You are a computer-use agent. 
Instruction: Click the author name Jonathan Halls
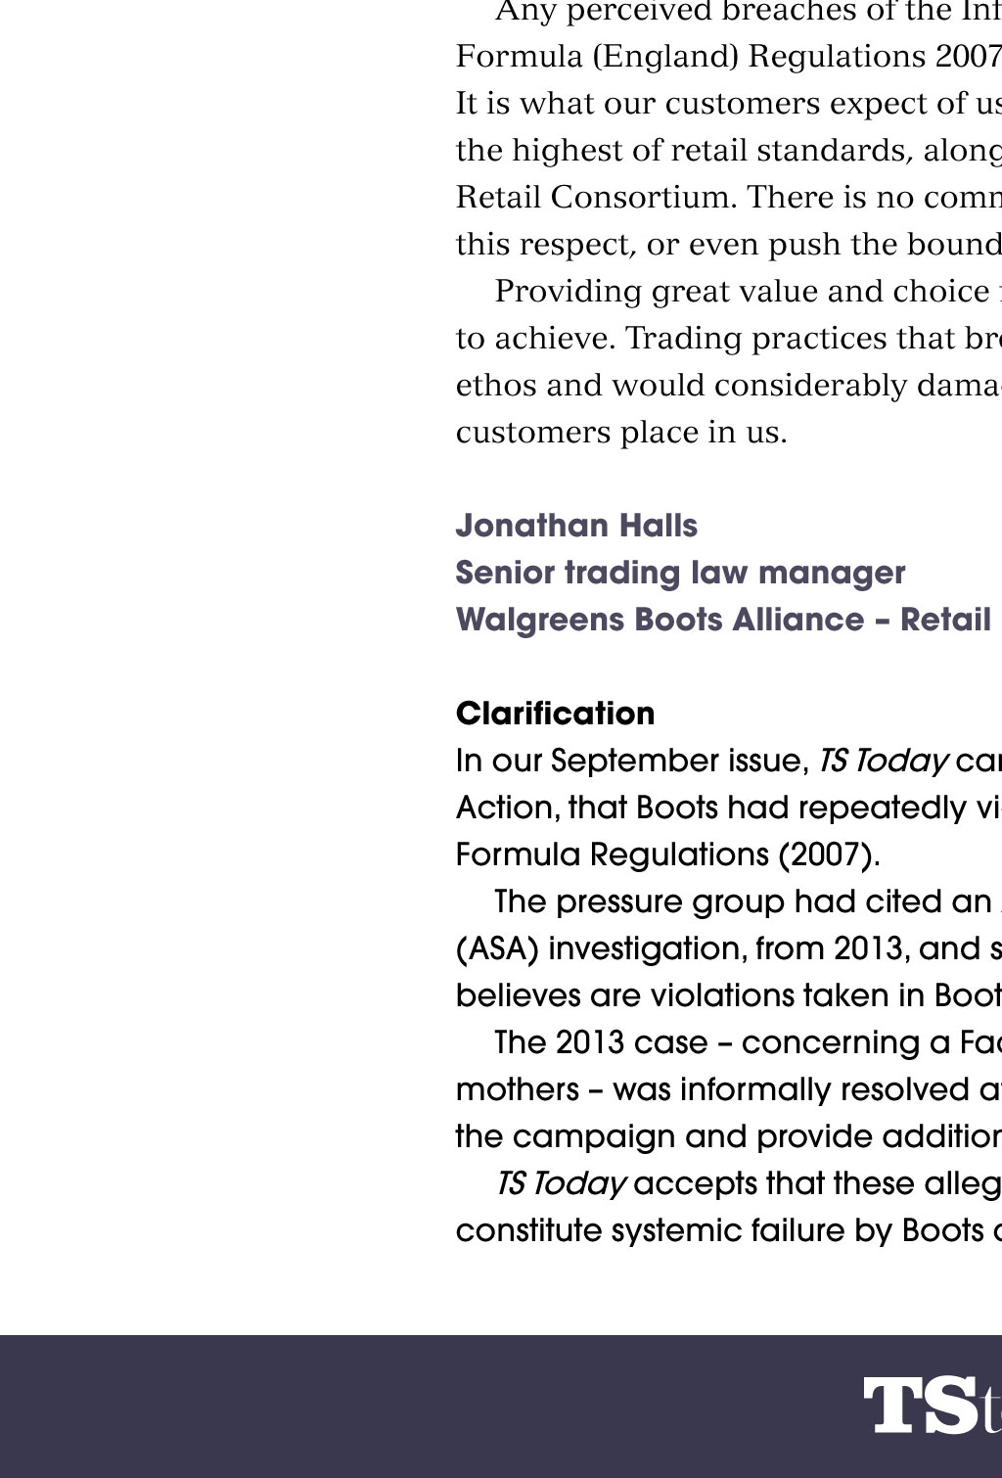click(x=576, y=526)
